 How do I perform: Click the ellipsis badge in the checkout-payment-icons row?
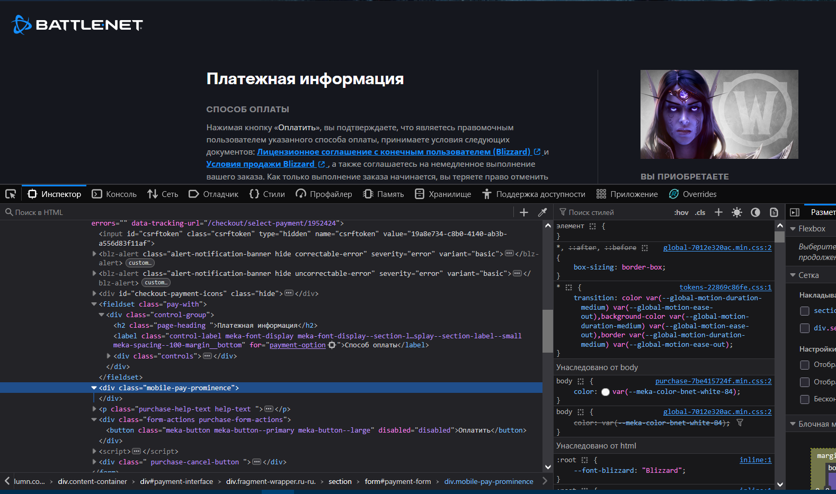tap(289, 293)
